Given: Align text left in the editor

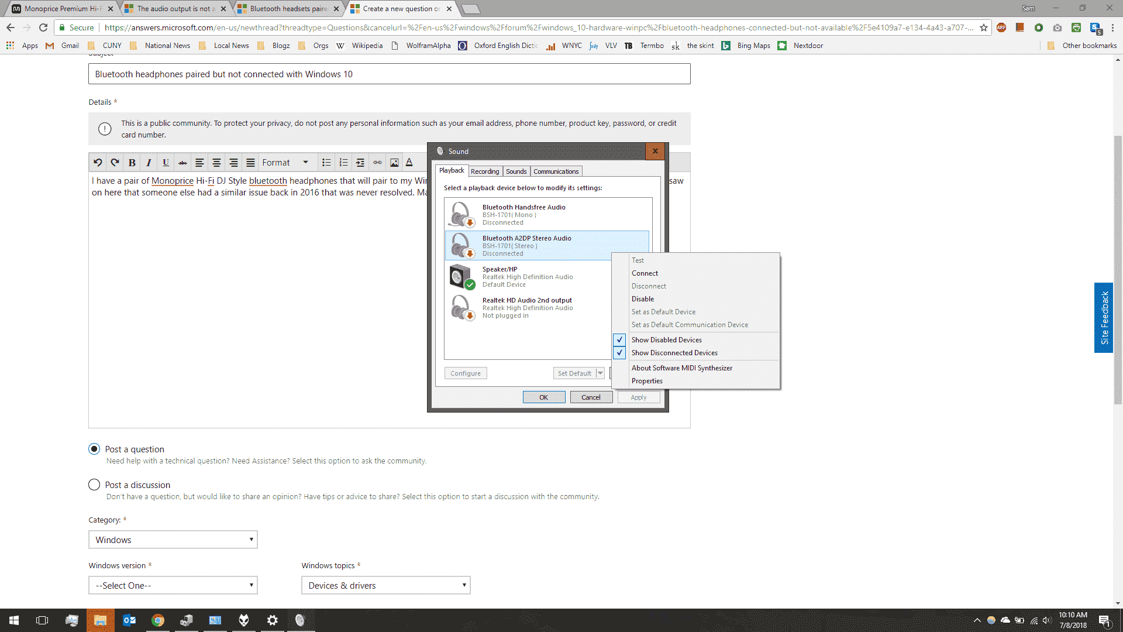Looking at the screenshot, I should (x=199, y=163).
